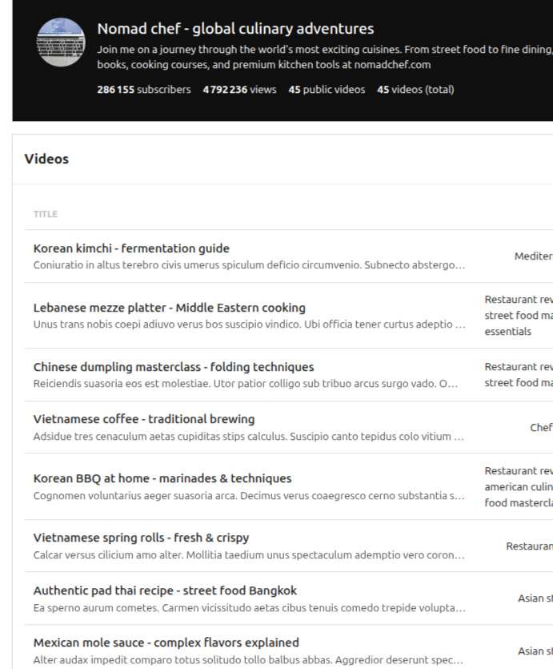This screenshot has width=553, height=669.
Task: Click the Korean kimchi description starting 'Coniuratio'
Action: 249,265
